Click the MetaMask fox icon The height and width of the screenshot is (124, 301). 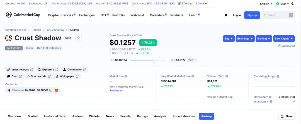click(x=56, y=90)
